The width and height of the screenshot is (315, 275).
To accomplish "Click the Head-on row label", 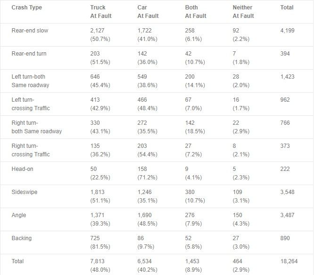I will coord(22,169).
